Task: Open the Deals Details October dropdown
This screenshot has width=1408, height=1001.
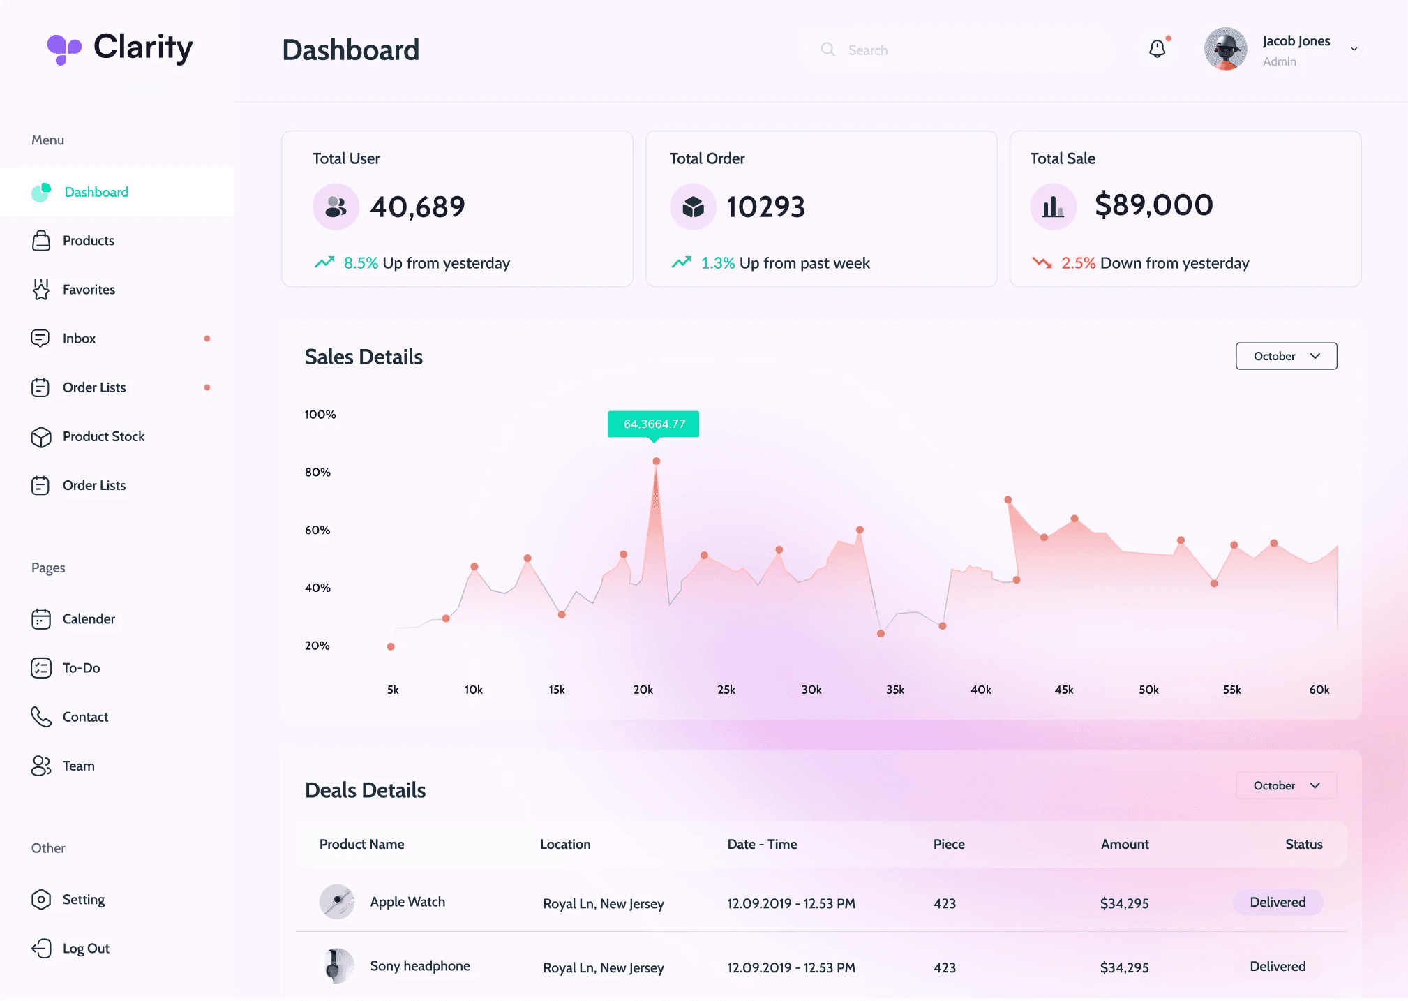Action: click(1286, 785)
